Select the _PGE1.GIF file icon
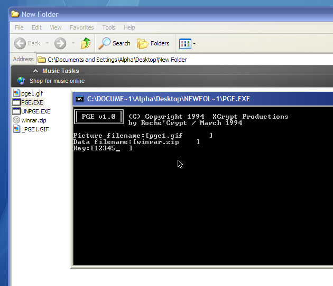 [16, 129]
